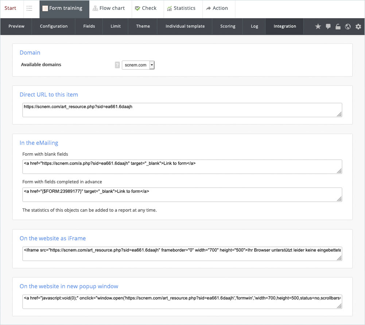The height and width of the screenshot is (325, 365).
Task: Select the Configuration menu item
Action: 54,26
